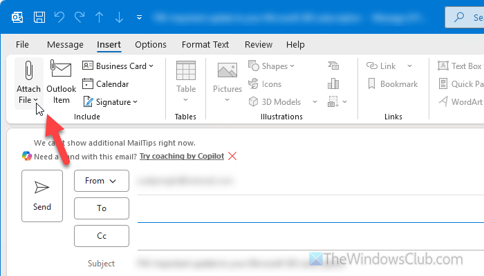Insert a Calendar into the email
This screenshot has width=484, height=276.
point(106,83)
